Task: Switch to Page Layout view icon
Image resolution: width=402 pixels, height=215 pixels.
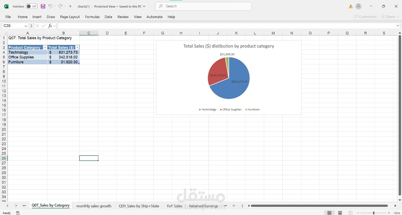Action: coord(340,213)
